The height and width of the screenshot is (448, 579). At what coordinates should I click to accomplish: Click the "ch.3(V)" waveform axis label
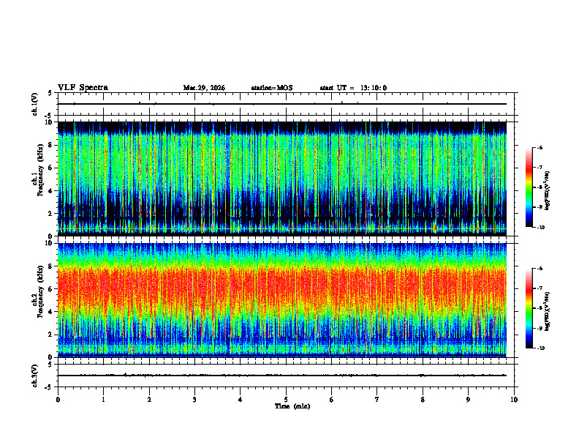[x=35, y=376]
